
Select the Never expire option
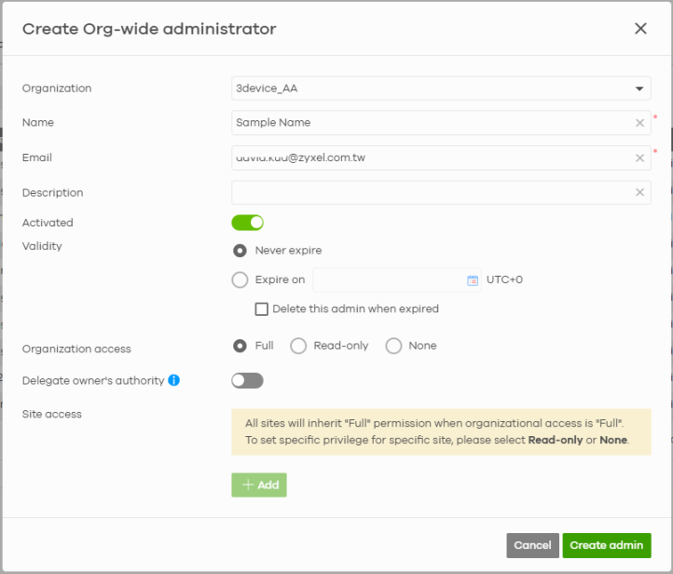click(x=240, y=251)
